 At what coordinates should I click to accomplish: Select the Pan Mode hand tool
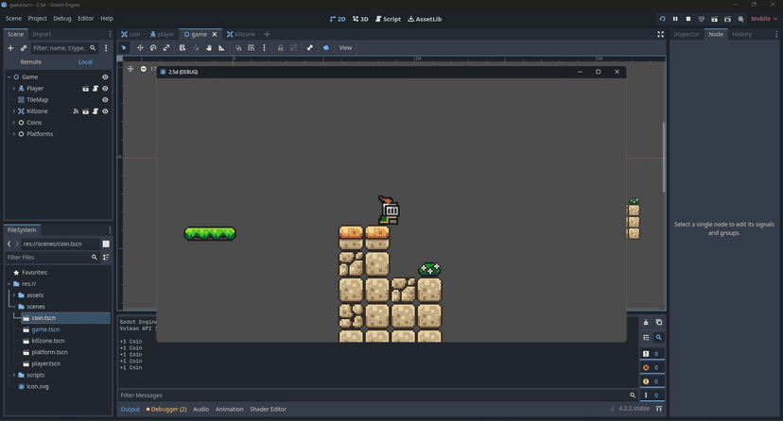point(209,48)
